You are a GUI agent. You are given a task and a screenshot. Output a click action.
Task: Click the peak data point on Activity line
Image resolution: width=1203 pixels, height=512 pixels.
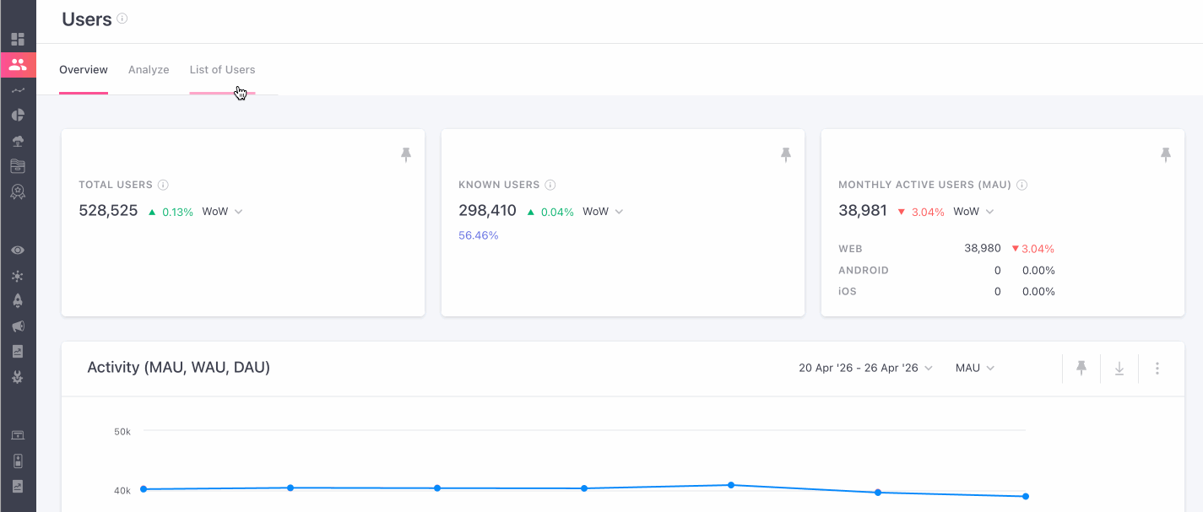(x=731, y=485)
